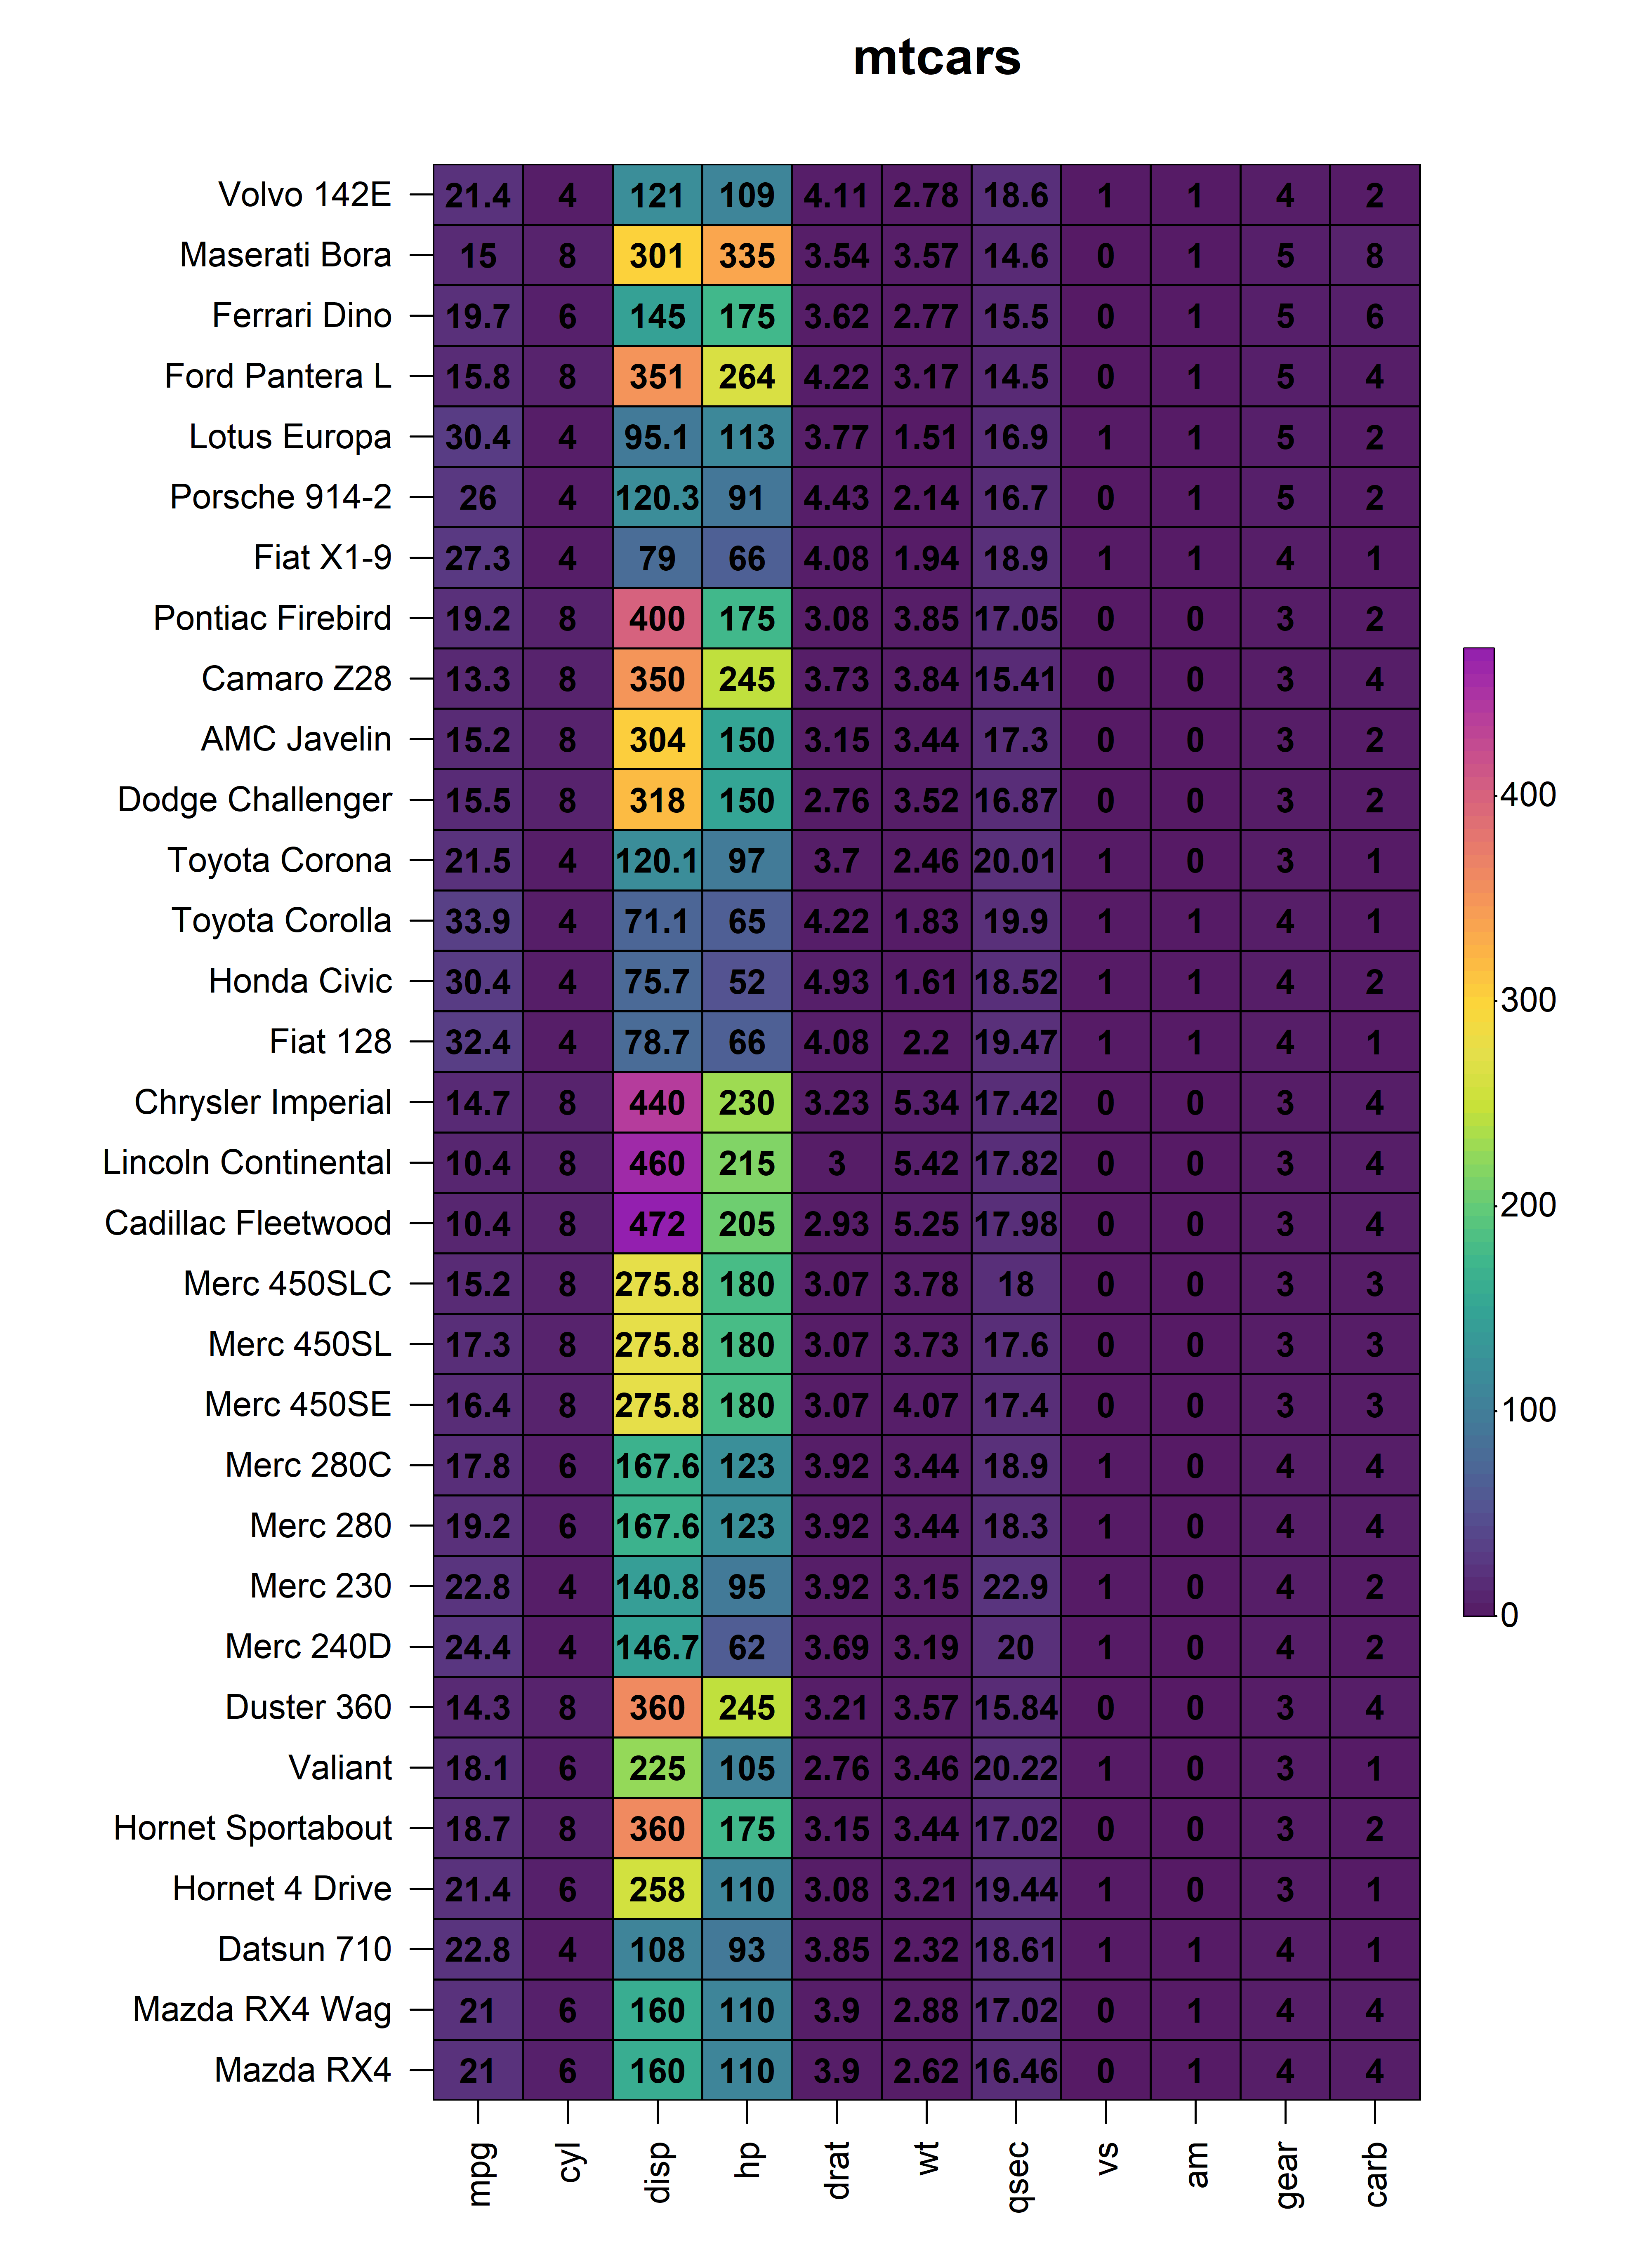Click the Maserati Bora hp cell 335
Image resolution: width=1650 pixels, height=2268 pixels.
coord(747,256)
